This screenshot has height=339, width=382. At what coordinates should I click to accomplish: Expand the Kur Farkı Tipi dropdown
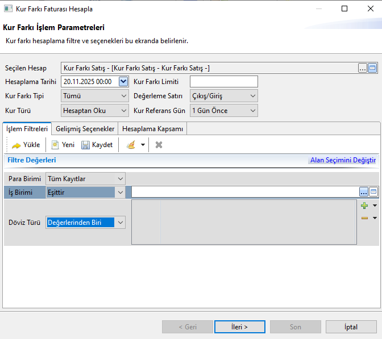123,96
